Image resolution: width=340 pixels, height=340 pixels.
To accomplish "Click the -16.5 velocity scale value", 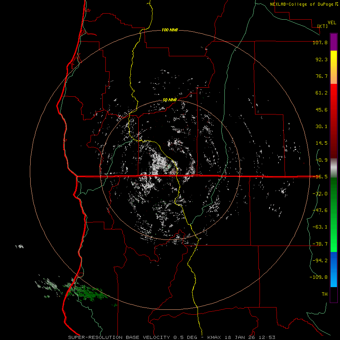I will coord(320,177).
